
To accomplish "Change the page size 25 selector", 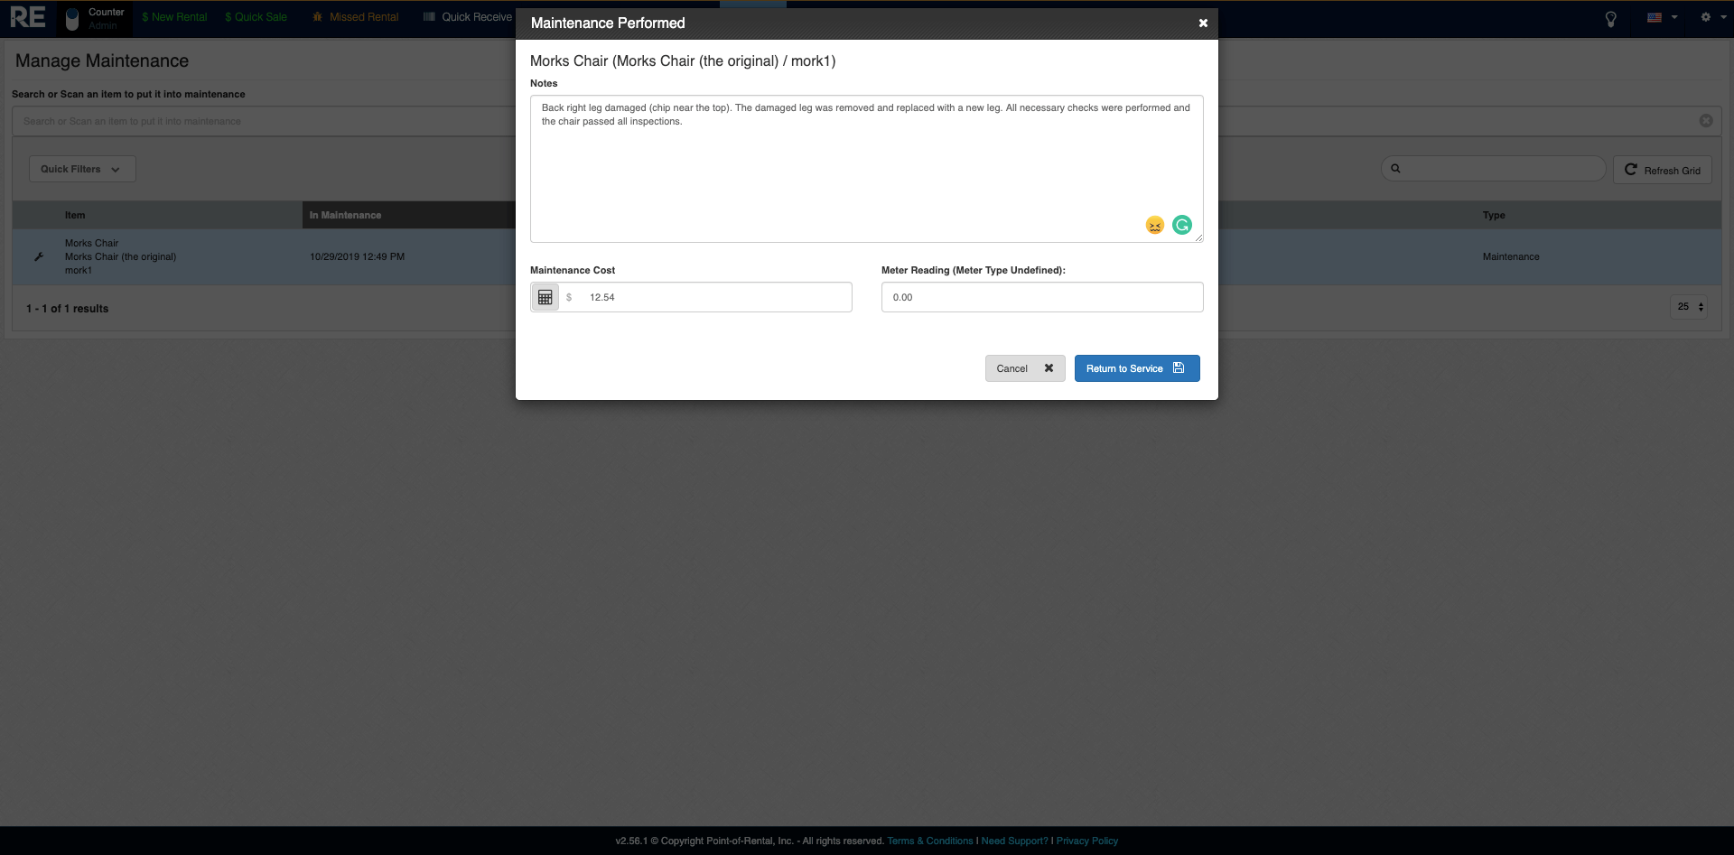I will click(1688, 307).
